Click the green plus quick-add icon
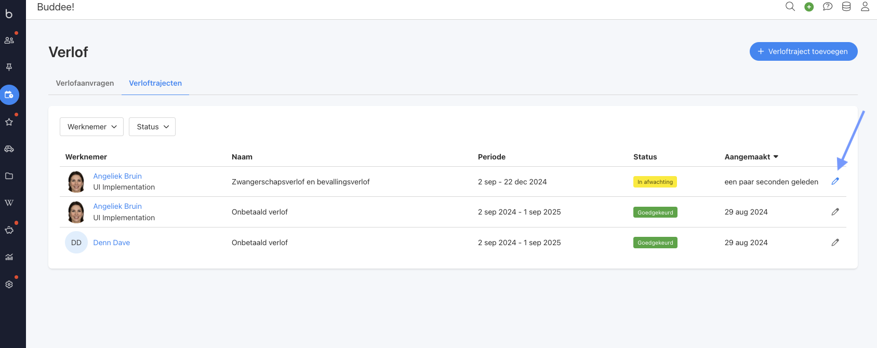877x348 pixels. tap(809, 7)
